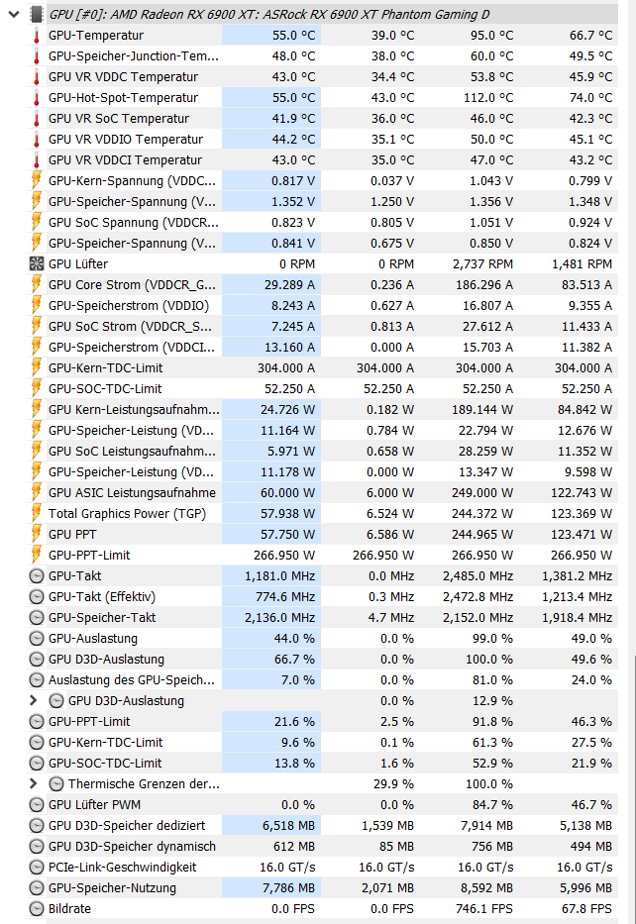Click lightning icon of GPU-Kern-TDC-Limit 304.000 A row
This screenshot has width=636, height=924.
(37, 367)
